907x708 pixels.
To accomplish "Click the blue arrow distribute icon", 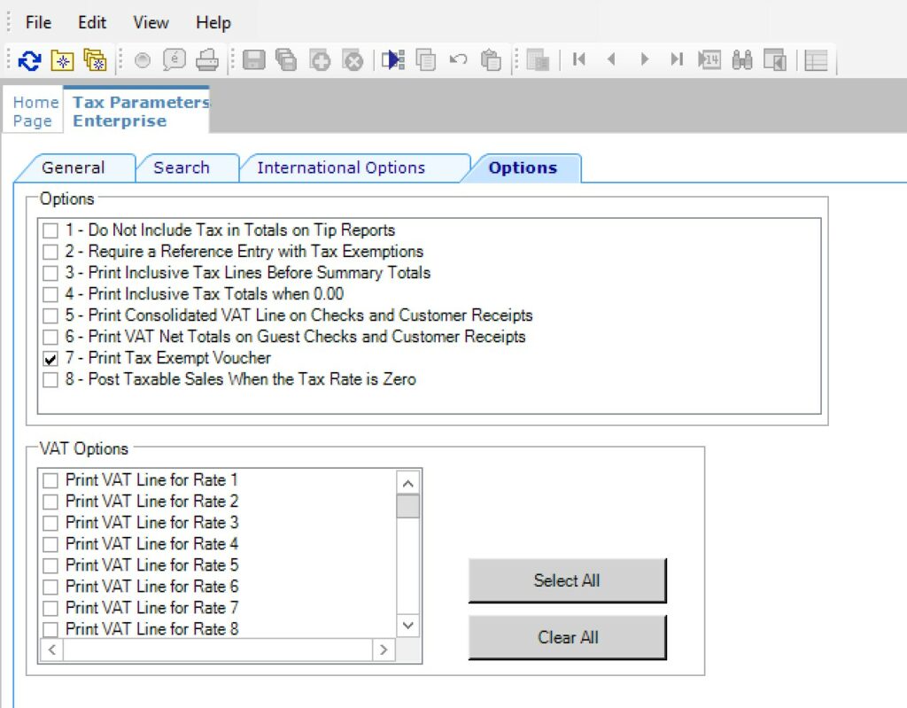I will coord(393,59).
